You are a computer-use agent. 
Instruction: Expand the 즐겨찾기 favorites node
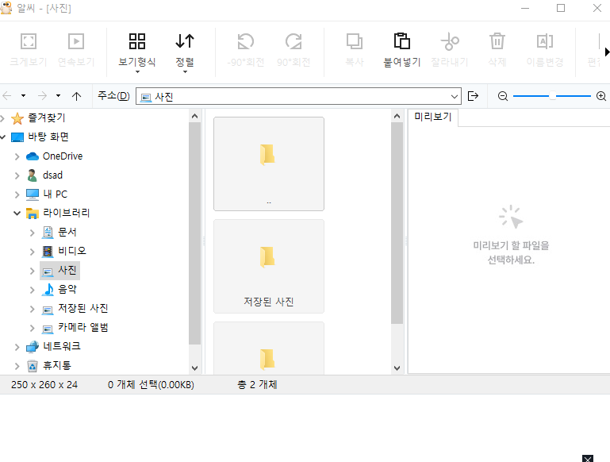2,118
